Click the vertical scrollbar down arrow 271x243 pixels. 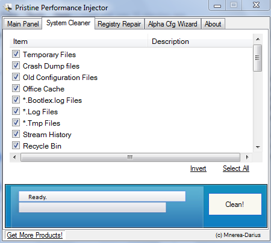click(x=258, y=147)
